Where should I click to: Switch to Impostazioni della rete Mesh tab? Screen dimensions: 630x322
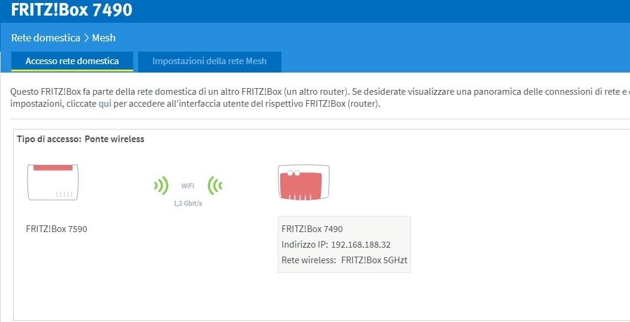coord(209,61)
